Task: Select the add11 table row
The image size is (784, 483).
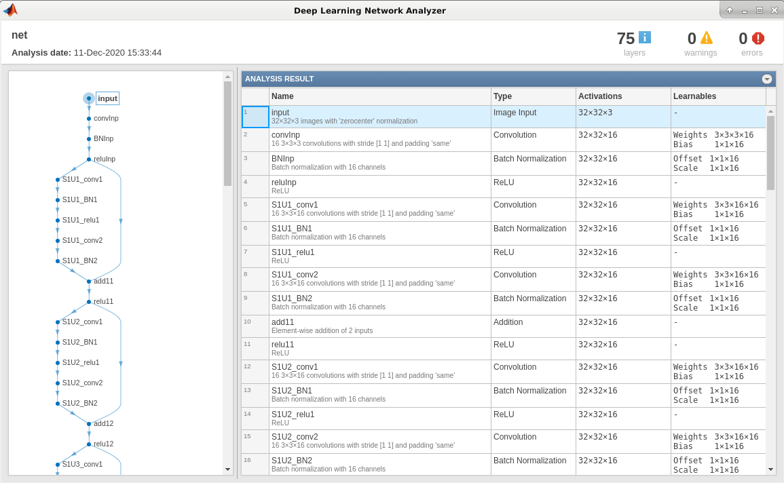Action: pyautogui.click(x=504, y=326)
